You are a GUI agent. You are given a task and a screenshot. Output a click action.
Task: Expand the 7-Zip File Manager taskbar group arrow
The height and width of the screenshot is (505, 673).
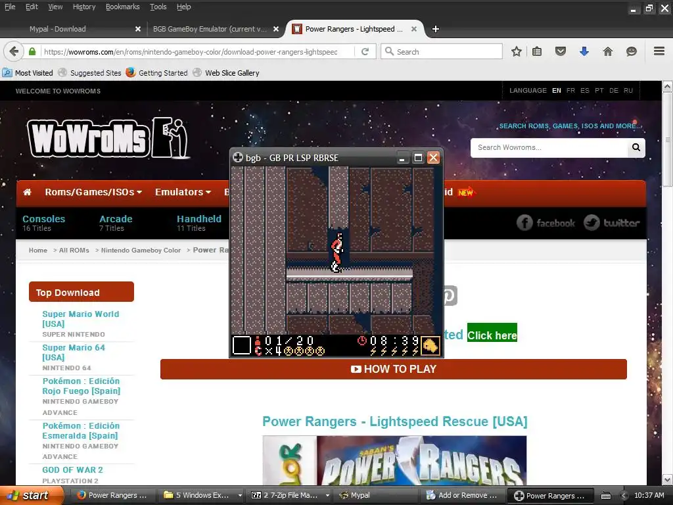327,495
